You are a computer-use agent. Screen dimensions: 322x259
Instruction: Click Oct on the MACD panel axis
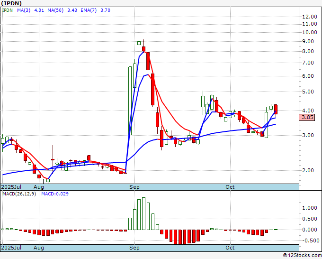point(230,248)
